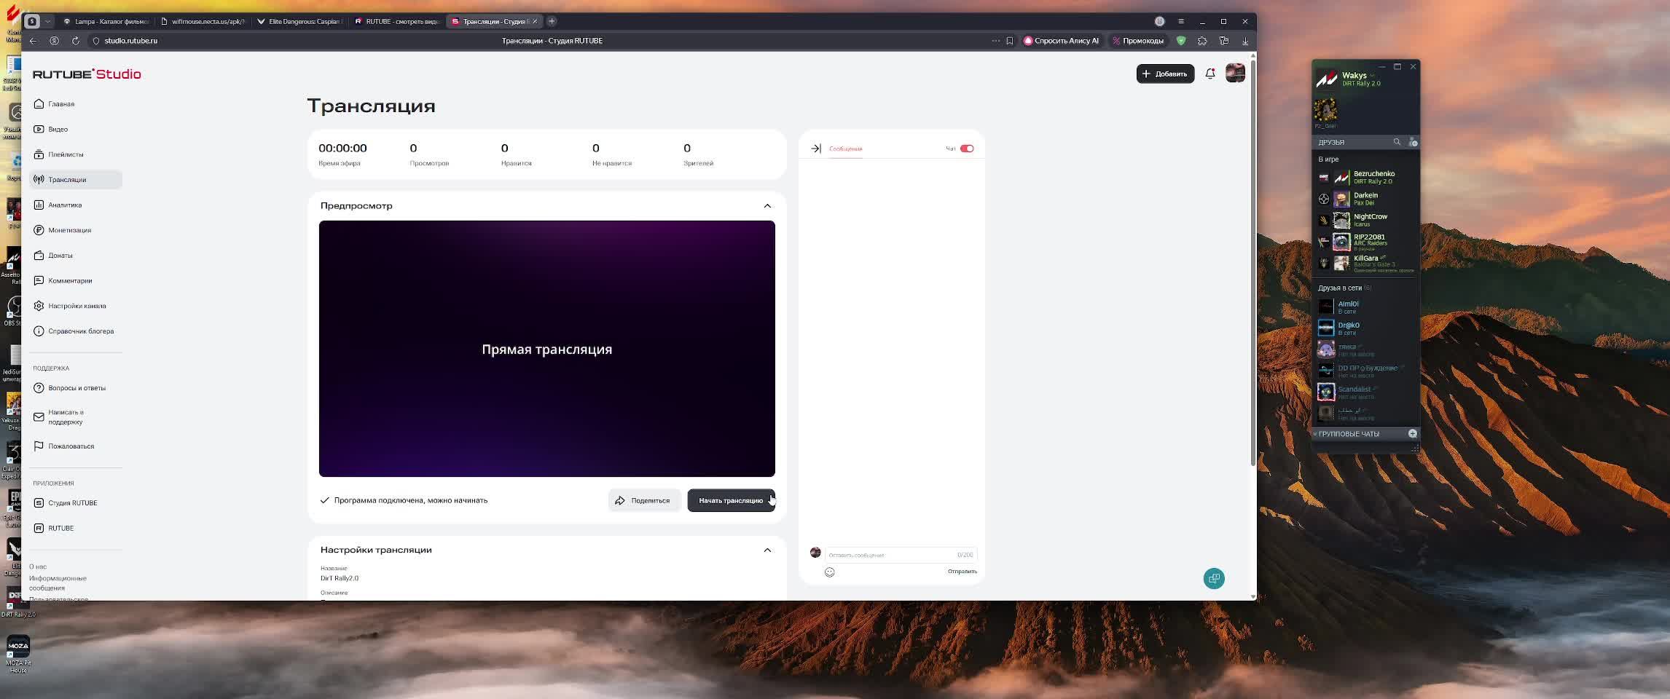Open chat with Darkein in Steam
Viewport: 1670px width, 699px height.
pyautogui.click(x=1365, y=199)
